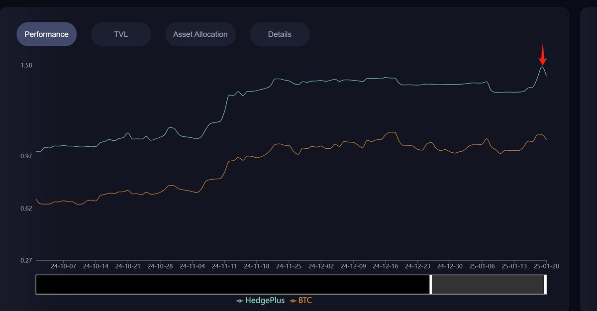Screen dimensions: 597x311
Task: Click the right handle of the range selector
Action: (x=546, y=284)
